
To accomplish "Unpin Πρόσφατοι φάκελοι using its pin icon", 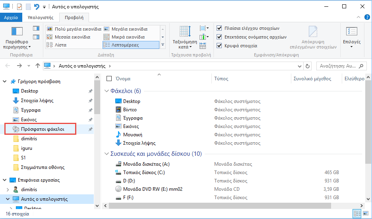I will point(90,129).
